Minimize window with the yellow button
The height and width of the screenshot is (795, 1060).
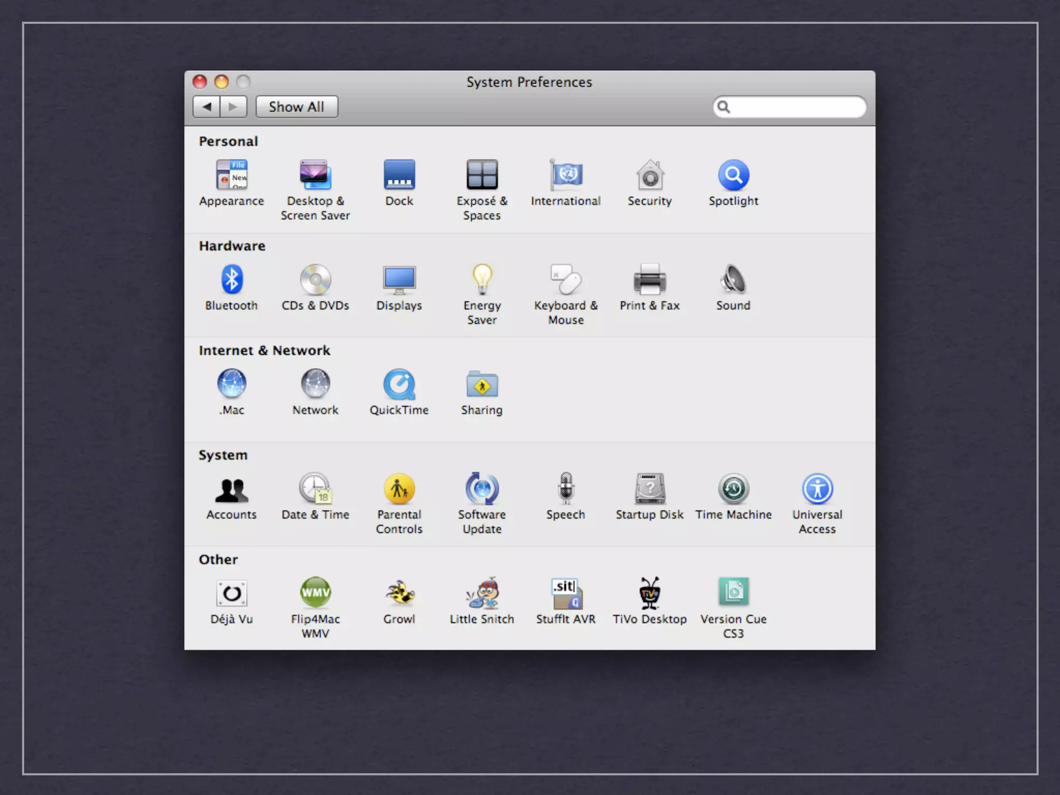pyautogui.click(x=222, y=82)
